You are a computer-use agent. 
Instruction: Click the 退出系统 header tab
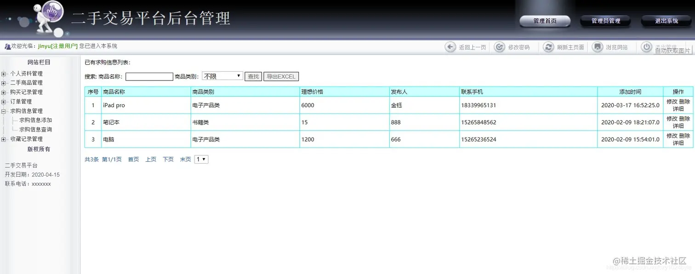pyautogui.click(x=667, y=21)
